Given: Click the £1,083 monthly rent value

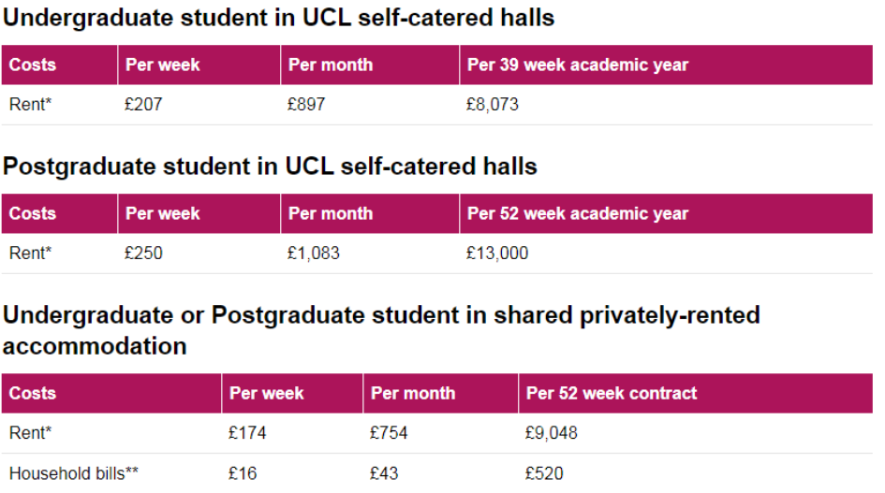Looking at the screenshot, I should click(x=314, y=254).
